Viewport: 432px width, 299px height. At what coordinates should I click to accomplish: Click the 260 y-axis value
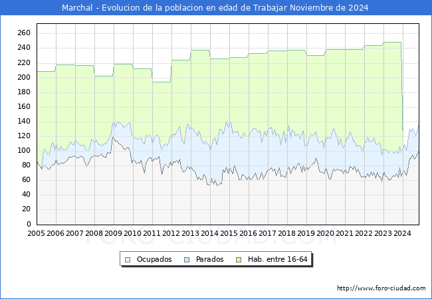click(x=24, y=33)
